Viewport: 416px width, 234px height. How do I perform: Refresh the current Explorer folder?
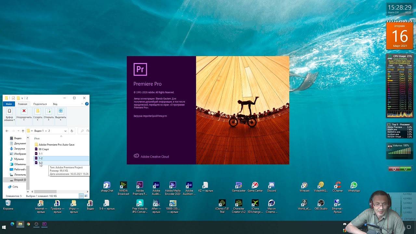coord(72,131)
